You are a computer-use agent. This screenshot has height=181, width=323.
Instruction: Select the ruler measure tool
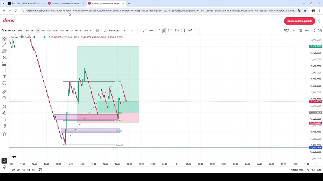[x=4, y=92]
